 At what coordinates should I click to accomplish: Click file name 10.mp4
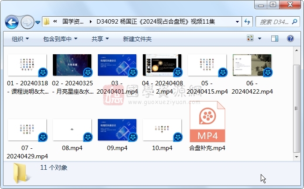pos(162,148)
